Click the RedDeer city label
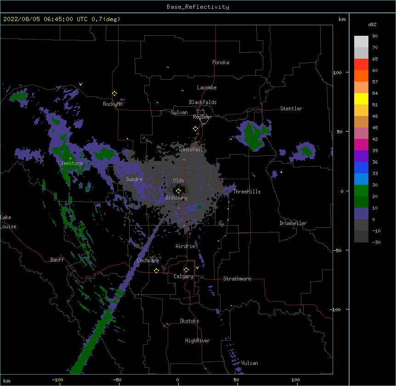Screen dimensions: 396x386 pyautogui.click(x=202, y=117)
